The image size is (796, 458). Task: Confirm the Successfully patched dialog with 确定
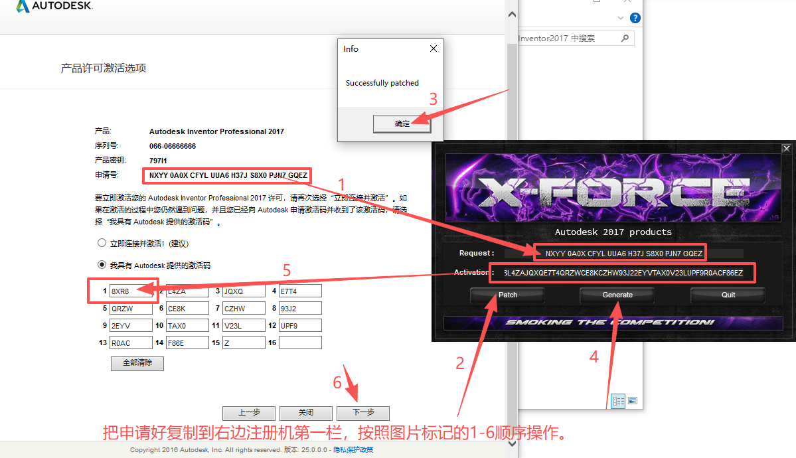[x=401, y=124]
